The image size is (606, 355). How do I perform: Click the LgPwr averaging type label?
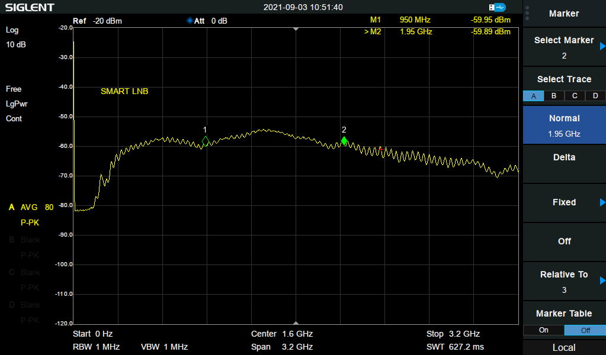point(17,104)
